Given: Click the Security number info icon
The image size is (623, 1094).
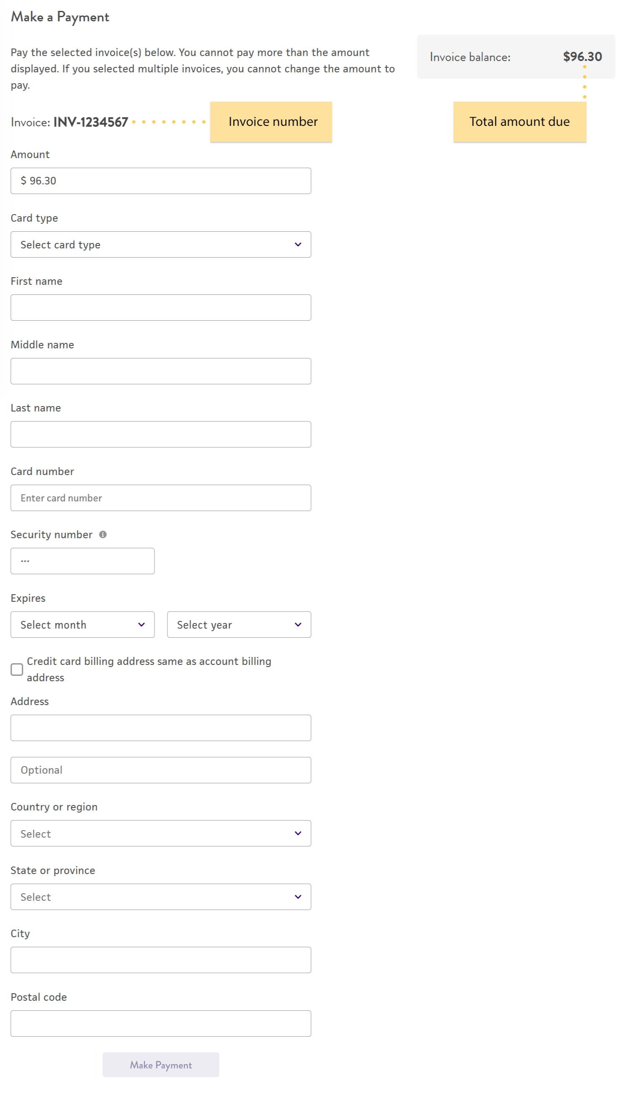Looking at the screenshot, I should 103,534.
